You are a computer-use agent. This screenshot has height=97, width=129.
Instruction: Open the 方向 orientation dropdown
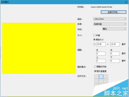pyautogui.click(x=114, y=29)
